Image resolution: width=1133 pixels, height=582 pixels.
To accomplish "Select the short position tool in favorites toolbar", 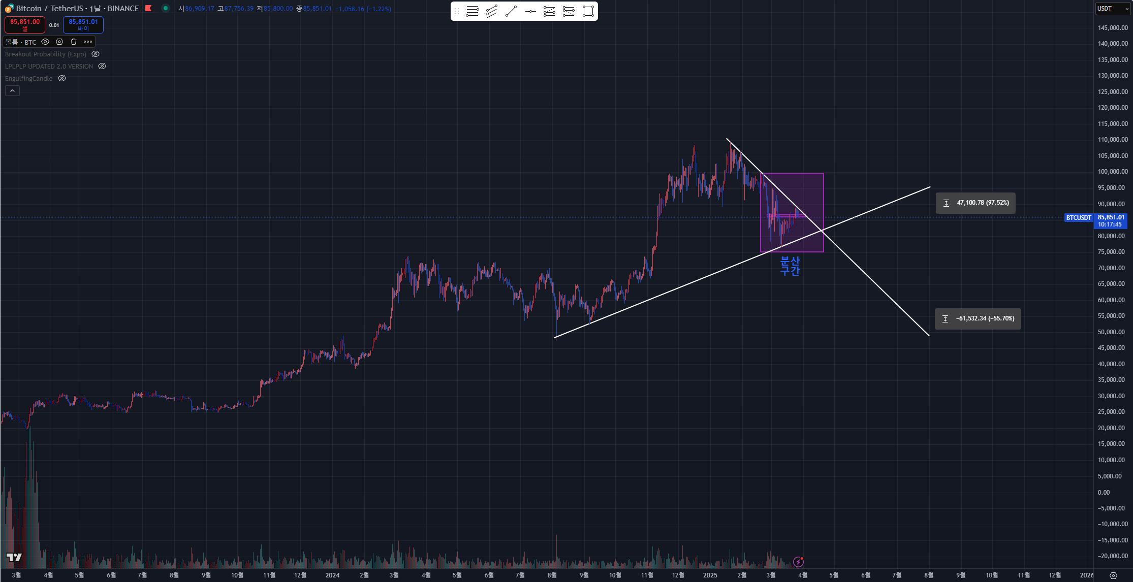I will 569,11.
